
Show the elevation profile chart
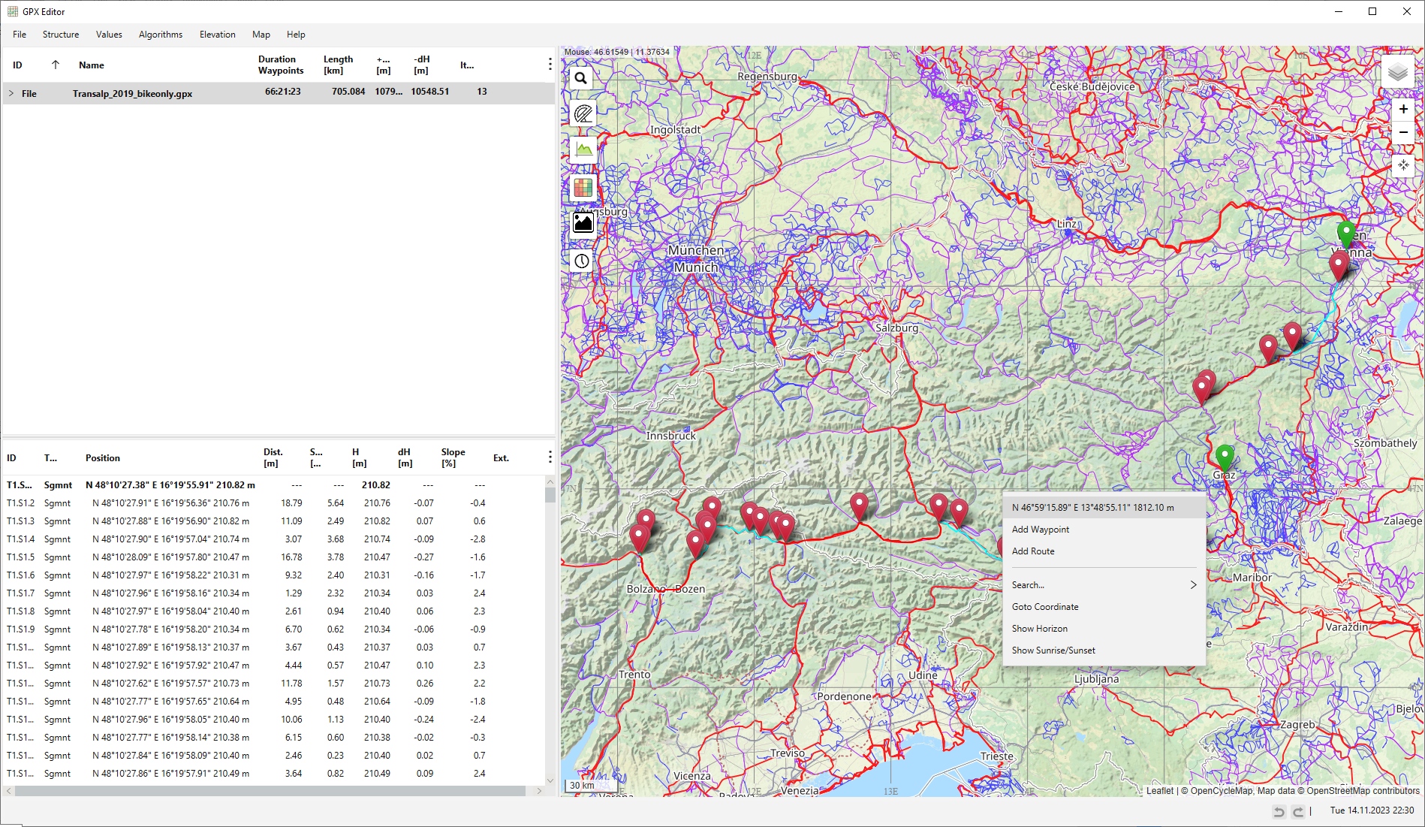coord(583,150)
